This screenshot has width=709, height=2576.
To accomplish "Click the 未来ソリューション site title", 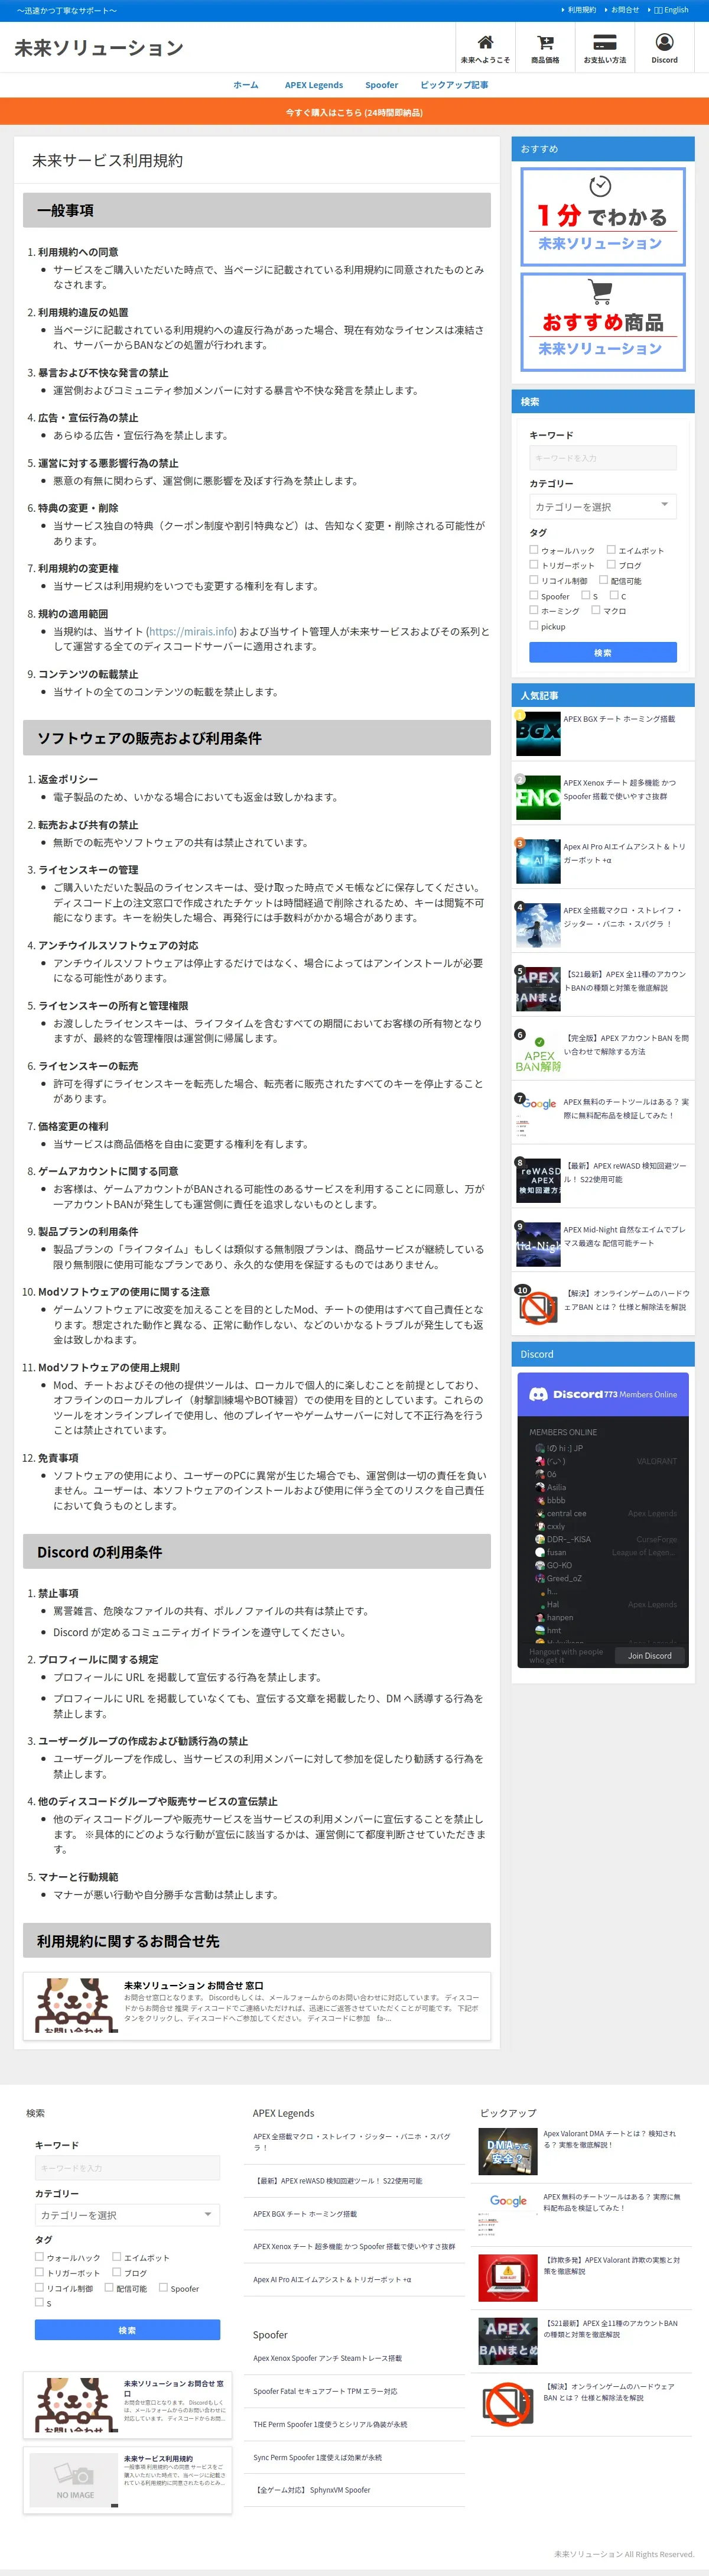I will click(x=99, y=48).
